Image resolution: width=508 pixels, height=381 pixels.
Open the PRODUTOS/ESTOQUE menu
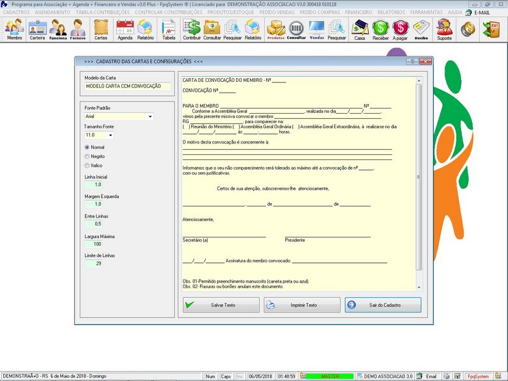pos(231,12)
